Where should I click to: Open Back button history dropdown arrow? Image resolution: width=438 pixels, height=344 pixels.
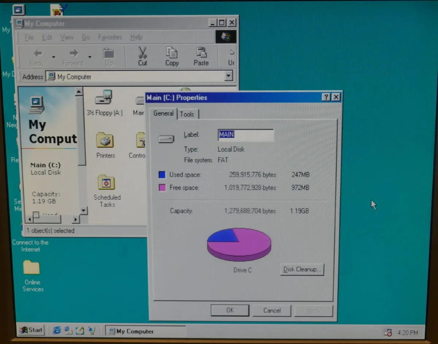[53, 57]
